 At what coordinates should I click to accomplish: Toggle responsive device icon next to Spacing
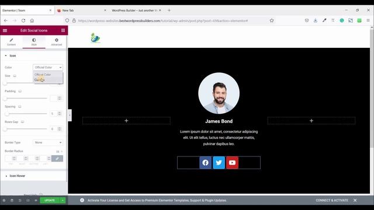20,106
